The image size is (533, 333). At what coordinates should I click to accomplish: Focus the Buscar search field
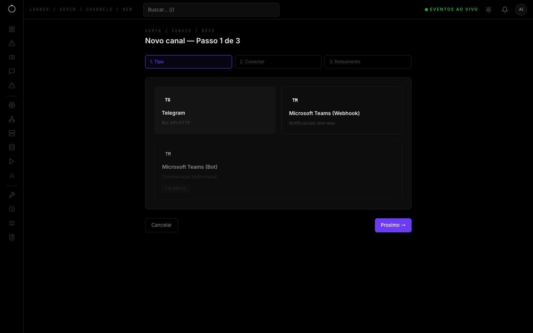(x=211, y=10)
